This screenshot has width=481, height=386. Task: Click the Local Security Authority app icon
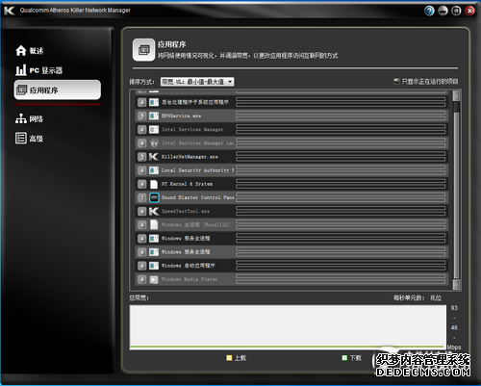[x=154, y=170]
